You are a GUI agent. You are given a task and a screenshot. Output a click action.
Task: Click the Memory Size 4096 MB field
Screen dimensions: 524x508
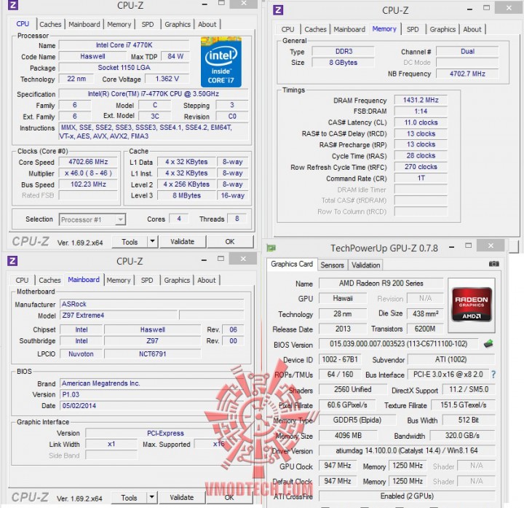click(x=348, y=435)
